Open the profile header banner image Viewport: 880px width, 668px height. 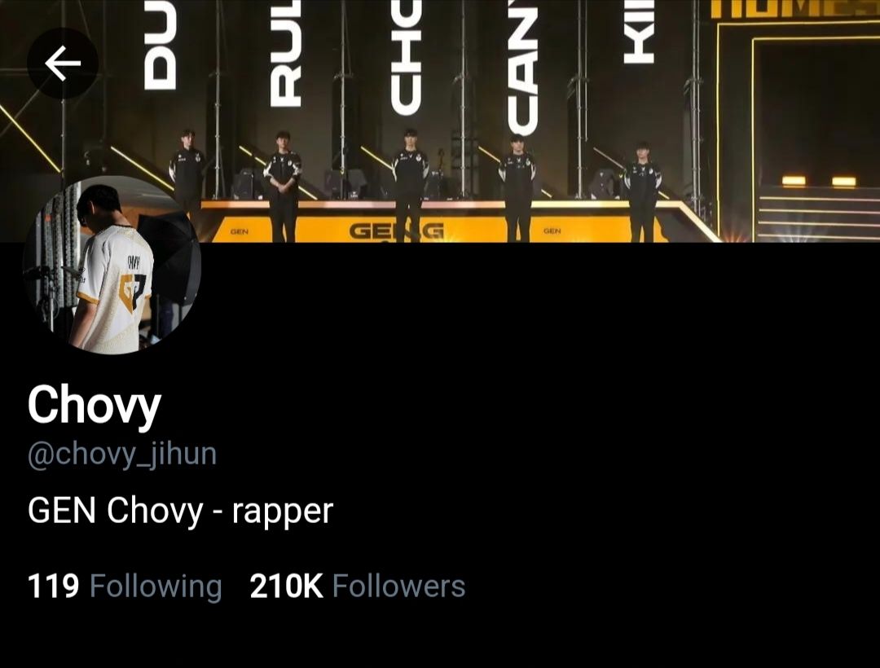click(x=440, y=121)
